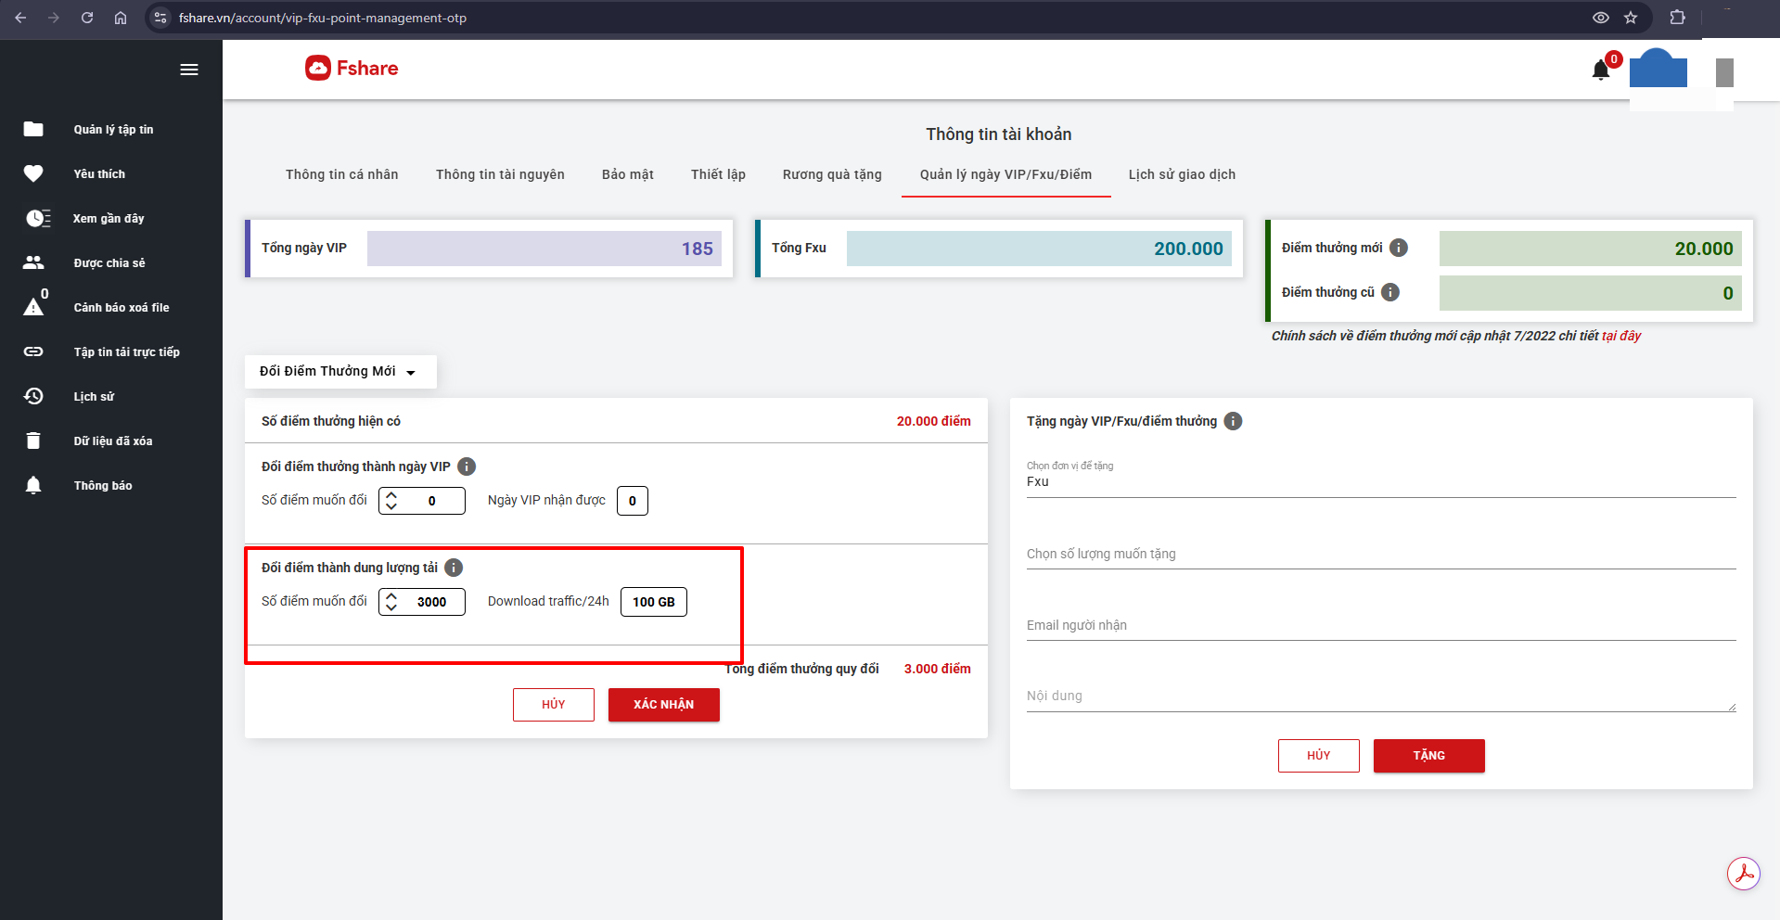Open the Lịch sử giao dịch tab
This screenshot has height=920, width=1780.
[x=1182, y=174]
